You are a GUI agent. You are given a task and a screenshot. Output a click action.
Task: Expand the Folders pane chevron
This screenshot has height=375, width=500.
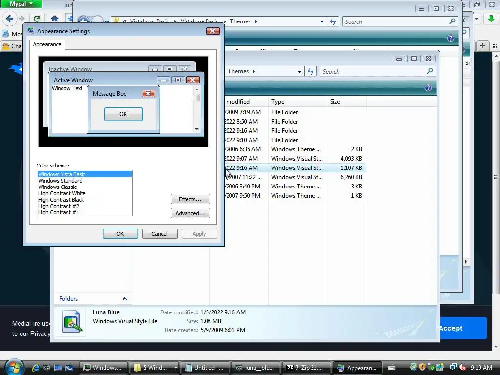click(125, 298)
